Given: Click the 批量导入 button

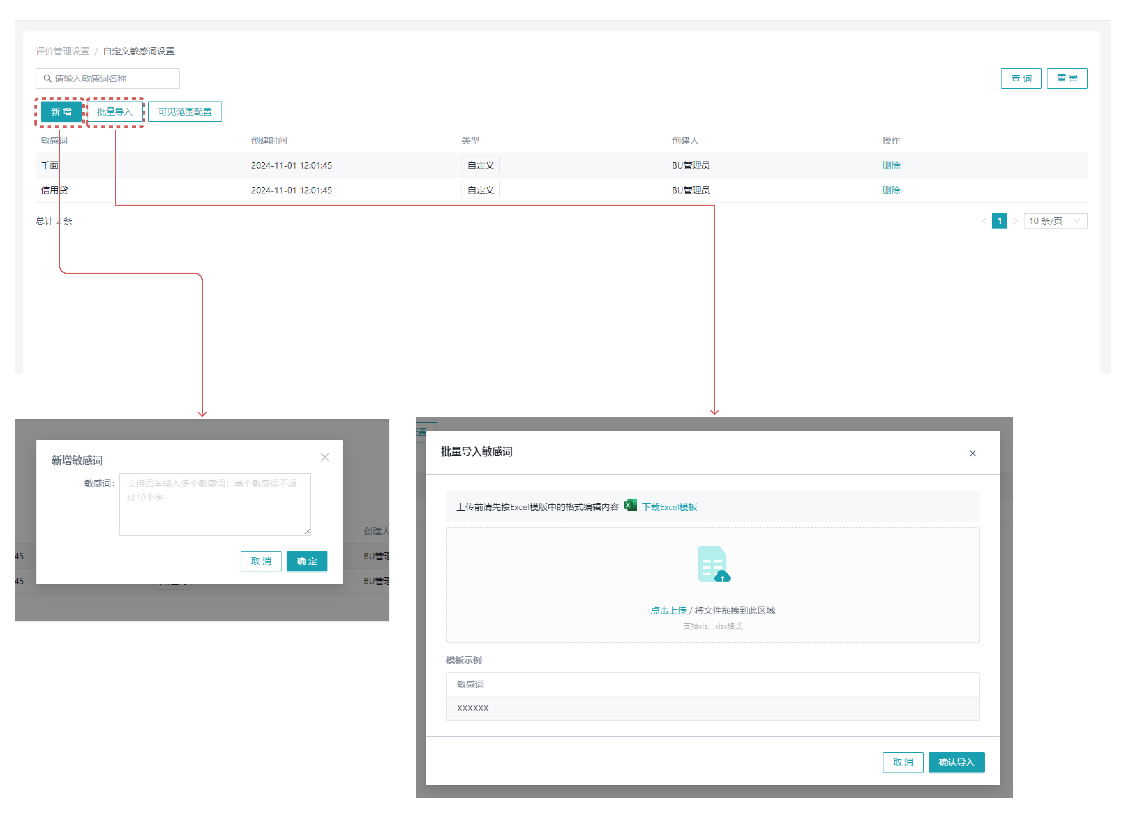Looking at the screenshot, I should click(115, 112).
